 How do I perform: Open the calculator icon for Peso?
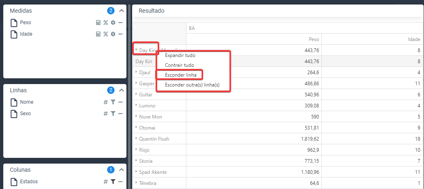pos(99,23)
